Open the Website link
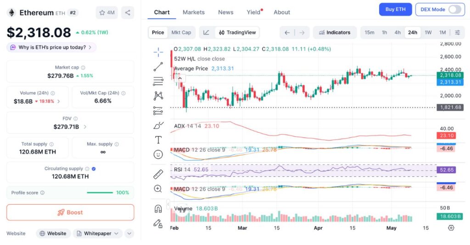 (53, 234)
